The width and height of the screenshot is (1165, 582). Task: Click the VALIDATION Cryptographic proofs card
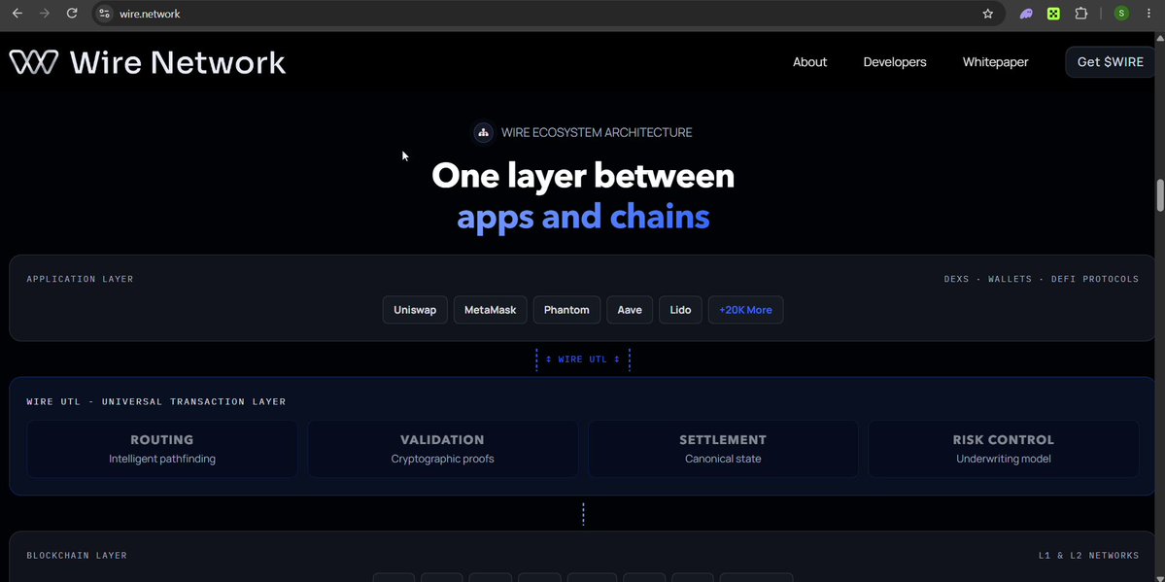pos(443,449)
